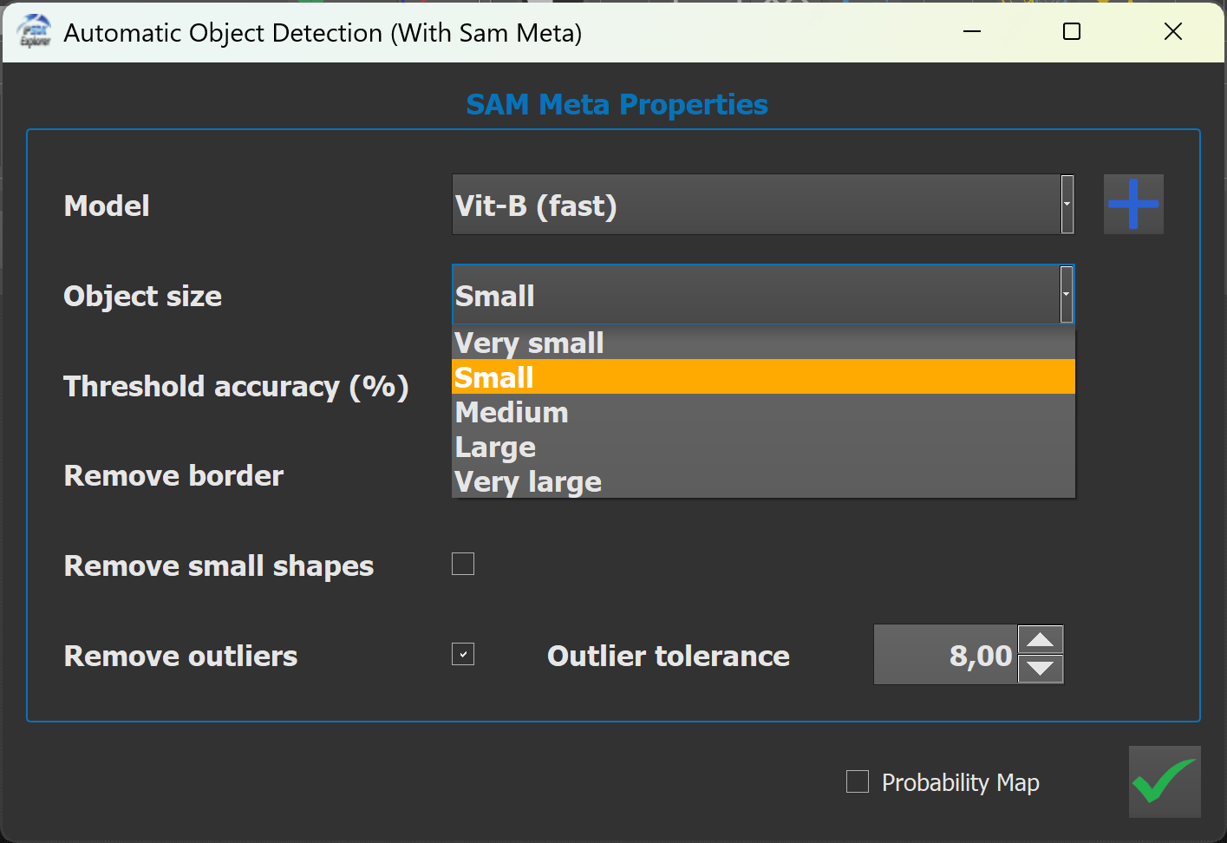Minimize the Automatic Object Detection dialog
The height and width of the screenshot is (843, 1227).
pyautogui.click(x=970, y=31)
